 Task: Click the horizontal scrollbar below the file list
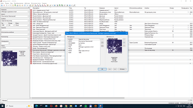click(78, 98)
